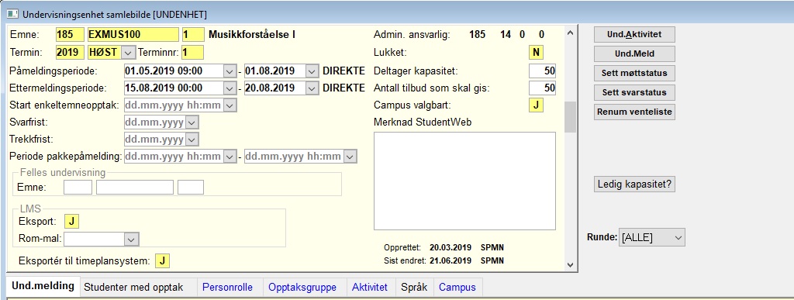Open the Termin HØST dropdown
This screenshot has height=300, width=794.
click(128, 53)
